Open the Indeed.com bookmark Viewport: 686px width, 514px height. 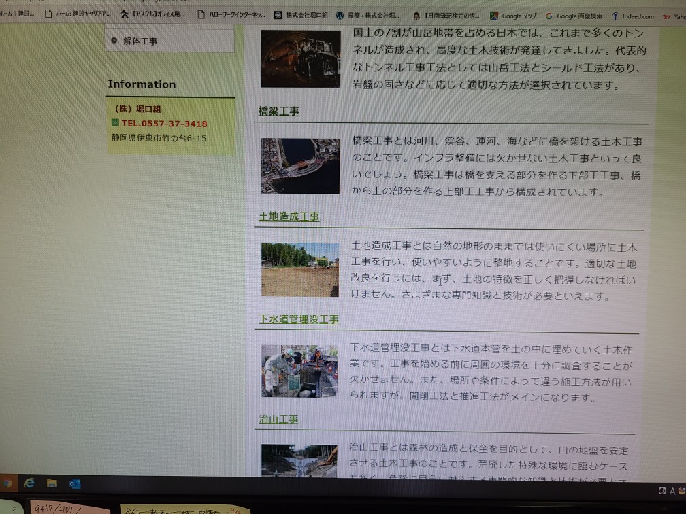[633, 16]
